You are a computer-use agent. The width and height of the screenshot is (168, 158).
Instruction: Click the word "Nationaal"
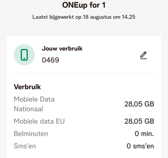(x=28, y=109)
